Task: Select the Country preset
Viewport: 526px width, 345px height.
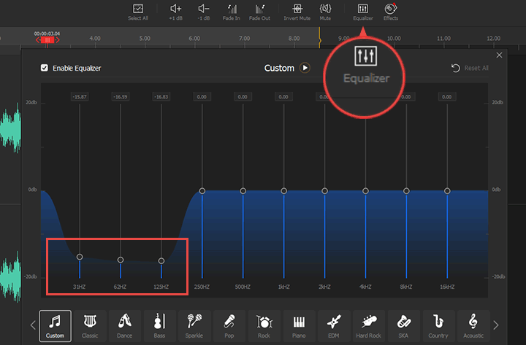Action: pyautogui.click(x=438, y=326)
